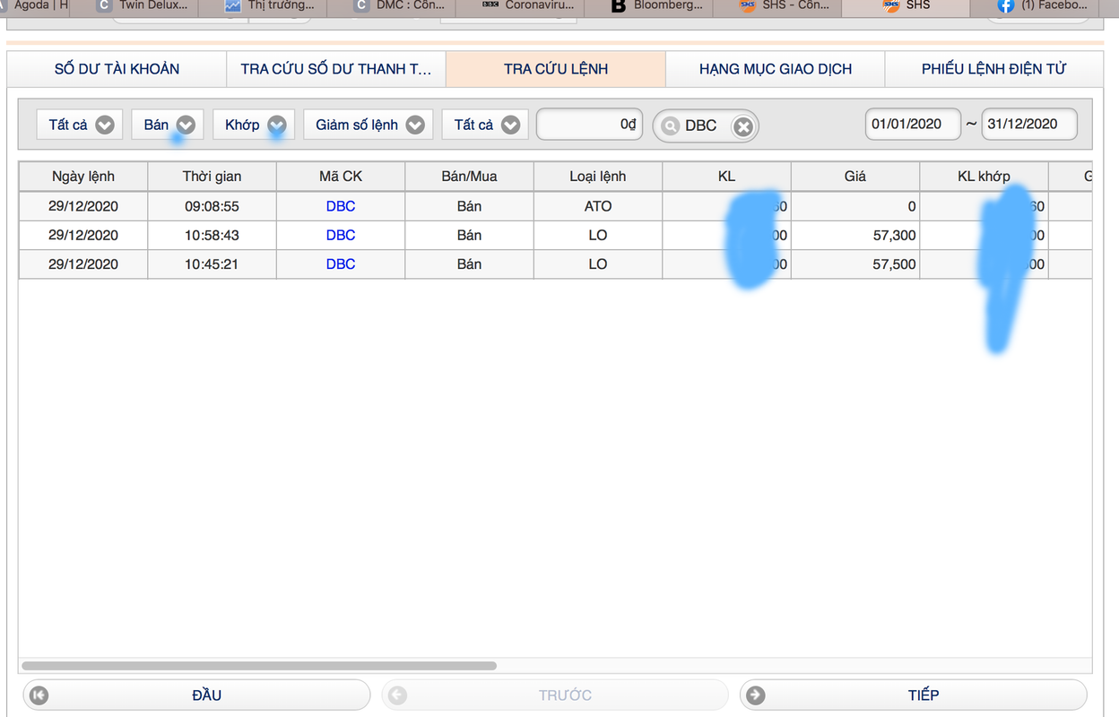Click the 57,300 price cell
This screenshot has height=717, width=1119.
click(855, 235)
